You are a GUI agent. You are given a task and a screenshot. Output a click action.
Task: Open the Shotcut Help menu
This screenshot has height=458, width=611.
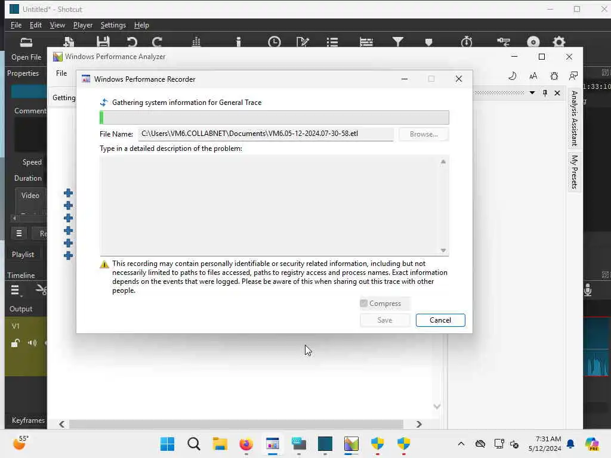coord(141,25)
